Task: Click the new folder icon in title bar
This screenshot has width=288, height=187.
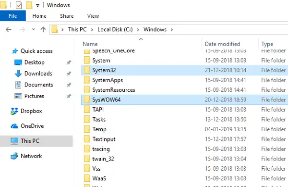Action: coord(29,5)
